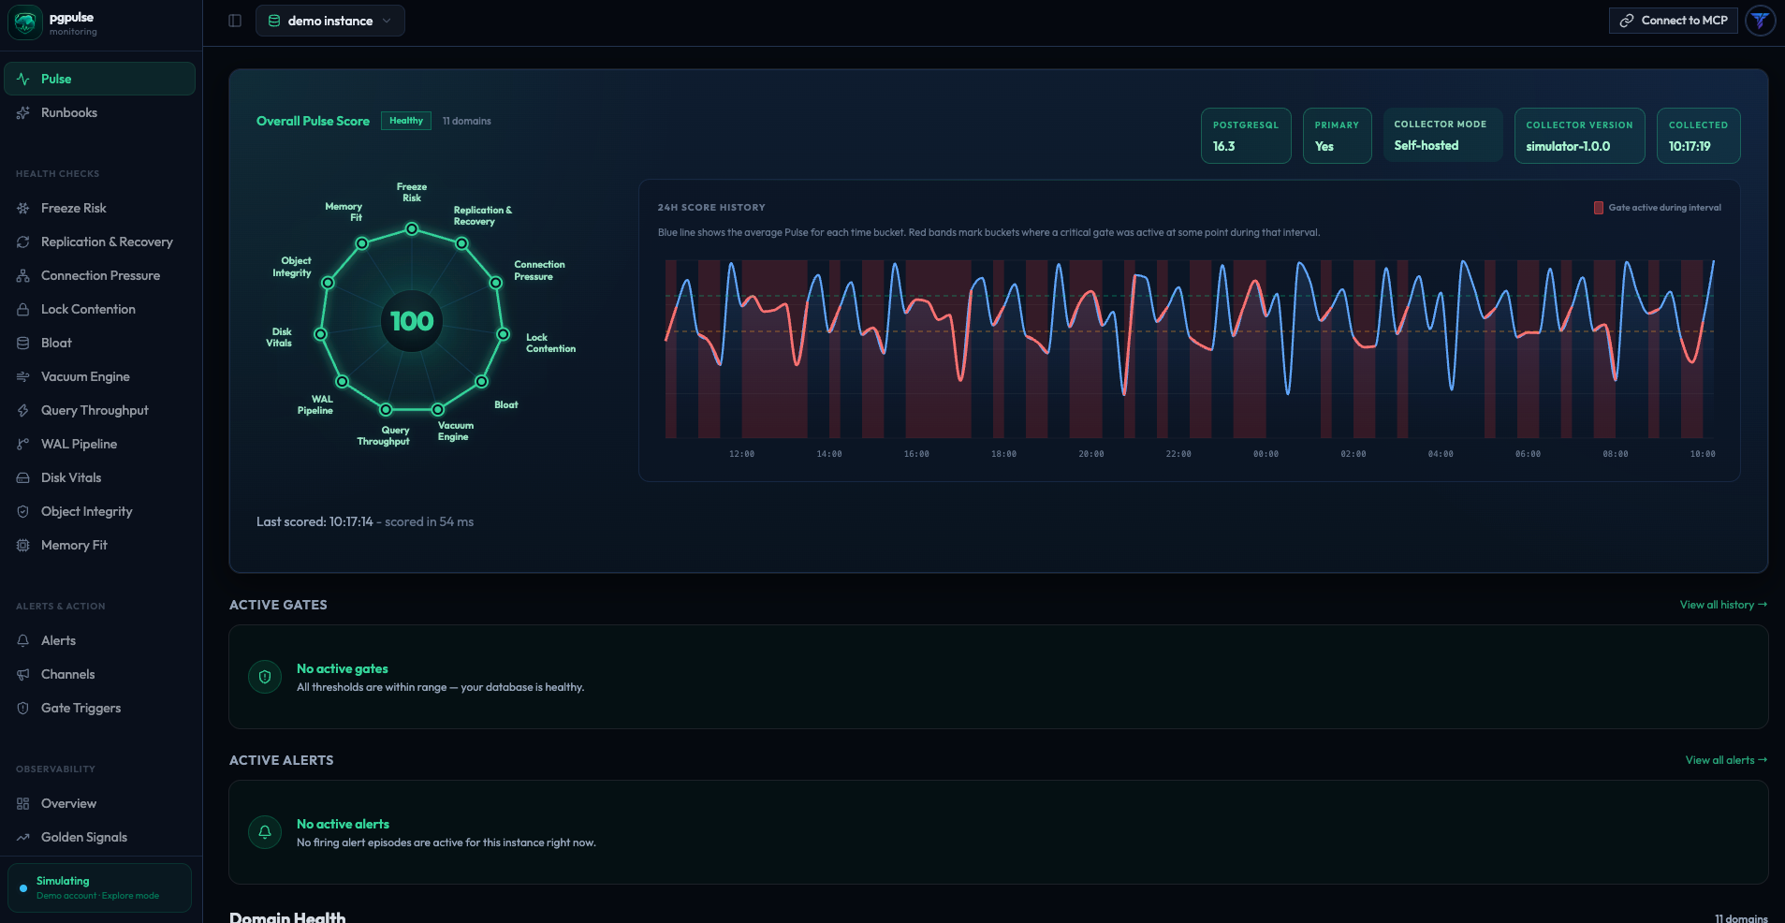
Task: Click the 00:00 axis label on chart
Action: [1266, 454]
